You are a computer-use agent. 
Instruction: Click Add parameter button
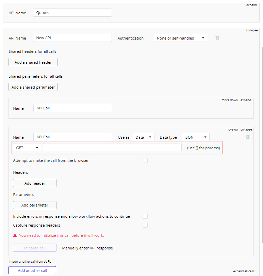35,205
